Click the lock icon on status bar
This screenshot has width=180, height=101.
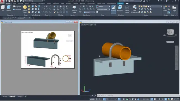pyautogui.click(x=138, y=99)
